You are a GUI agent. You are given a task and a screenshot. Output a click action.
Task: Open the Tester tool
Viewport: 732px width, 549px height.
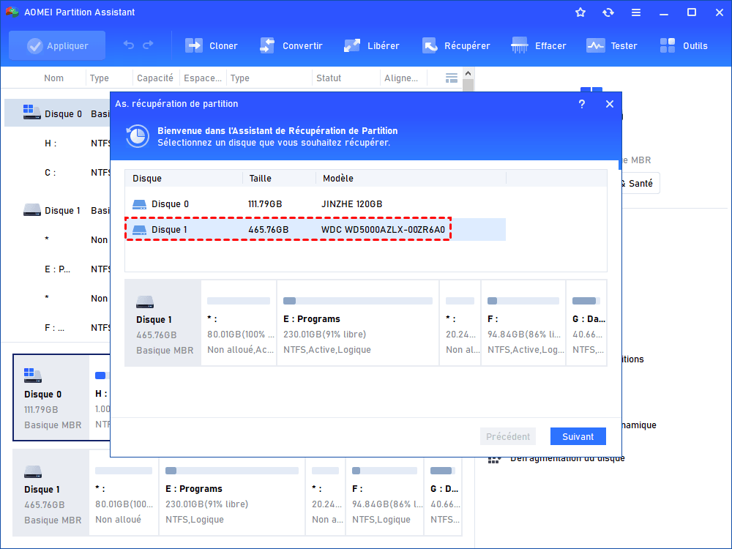[611, 45]
